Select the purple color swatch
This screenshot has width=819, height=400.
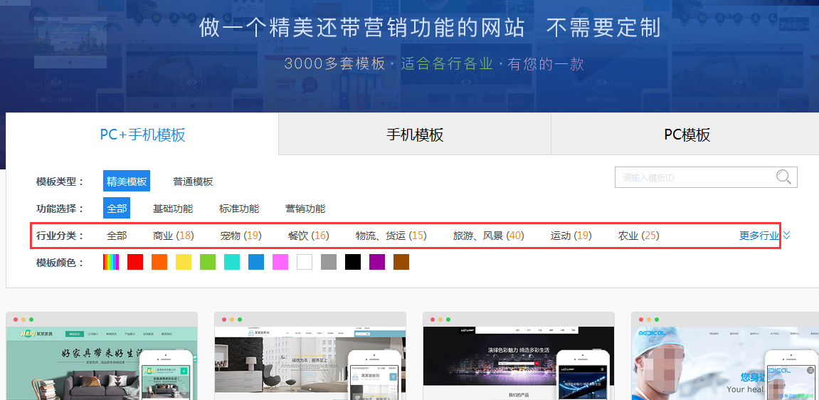377,262
